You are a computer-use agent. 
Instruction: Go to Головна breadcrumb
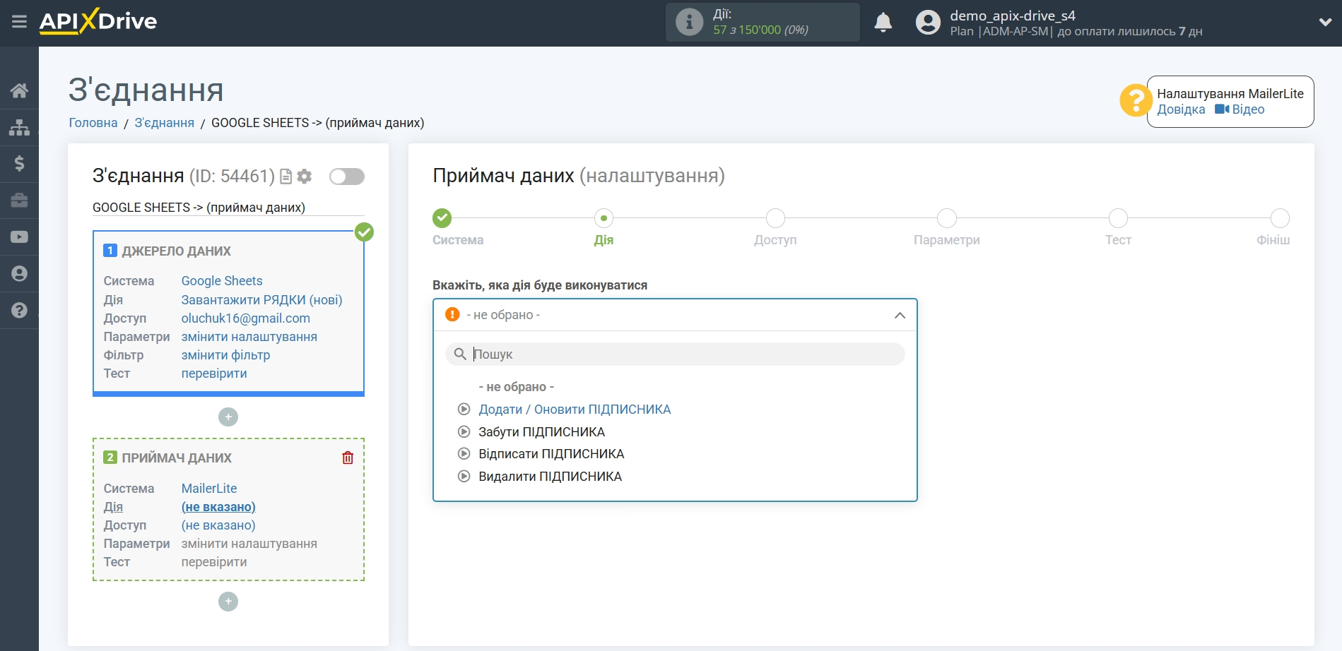coord(93,123)
